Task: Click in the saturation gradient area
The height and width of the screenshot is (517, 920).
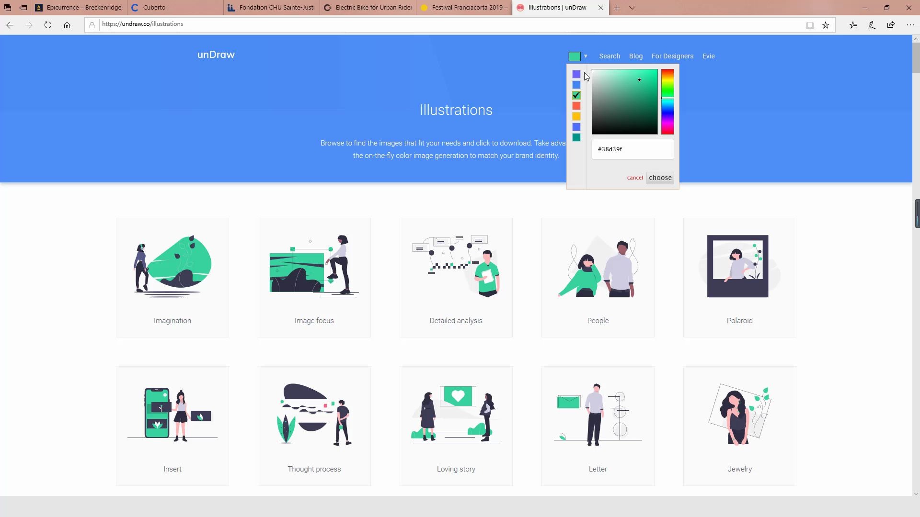Action: [625, 102]
